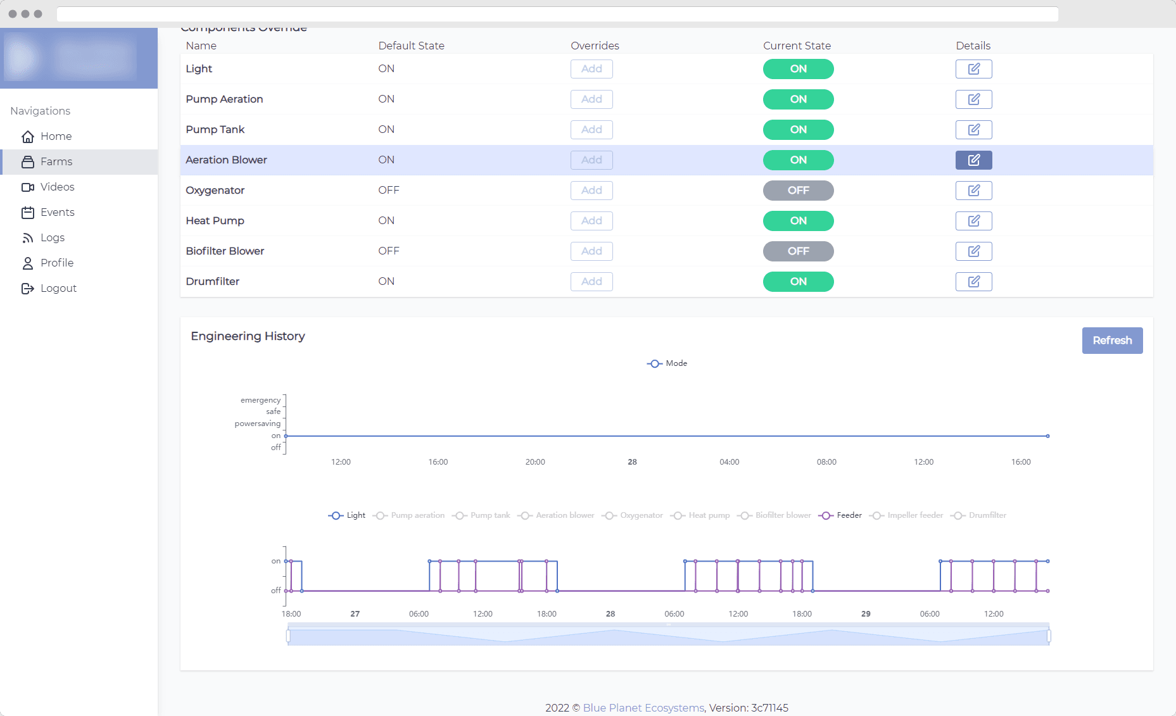Select the Profile user icon
The image size is (1176, 716).
click(x=28, y=263)
